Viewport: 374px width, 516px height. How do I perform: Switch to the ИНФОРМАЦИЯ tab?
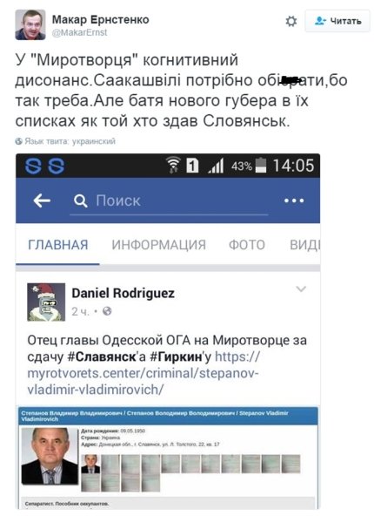[x=158, y=245]
